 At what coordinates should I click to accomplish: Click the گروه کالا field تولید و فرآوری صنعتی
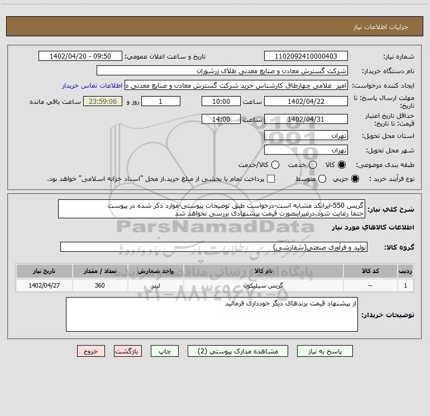tap(214, 247)
